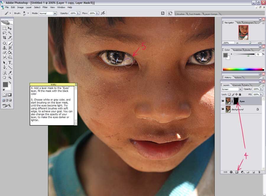Switch to the Channels tab

(x=236, y=85)
